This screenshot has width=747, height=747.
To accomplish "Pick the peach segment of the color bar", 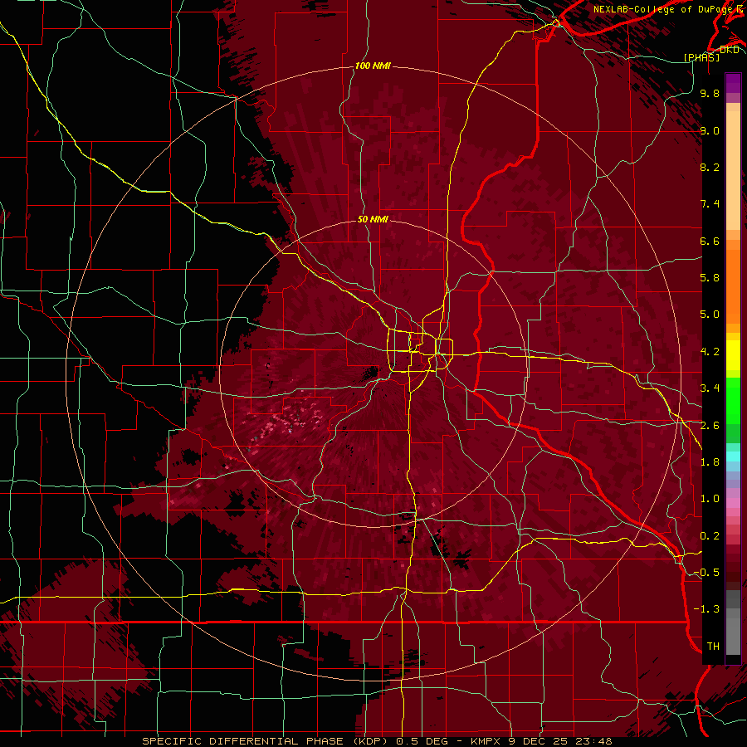I will coord(733,170).
